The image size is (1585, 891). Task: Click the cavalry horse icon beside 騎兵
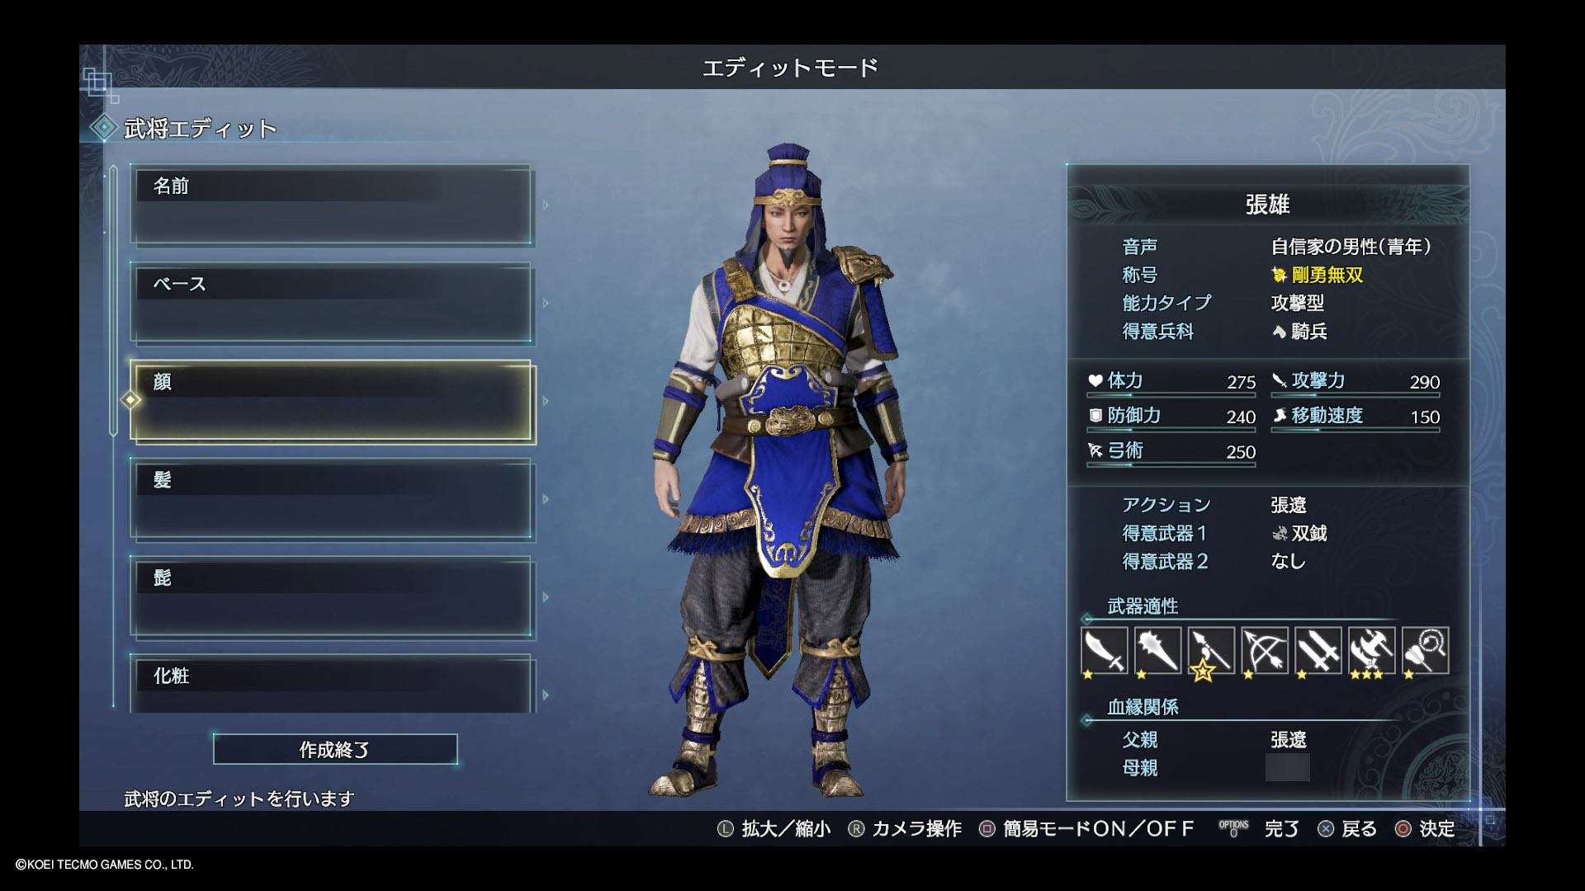coord(1279,332)
